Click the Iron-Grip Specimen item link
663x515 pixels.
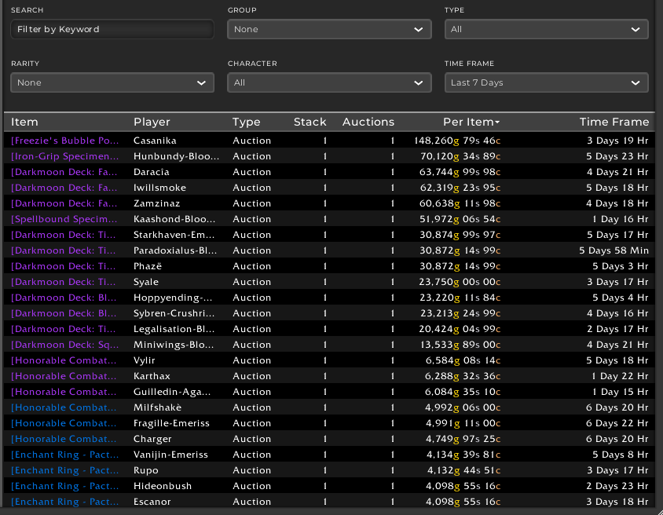pos(65,156)
